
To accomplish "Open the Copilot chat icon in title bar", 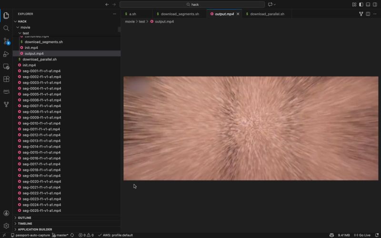I will tap(270, 4).
